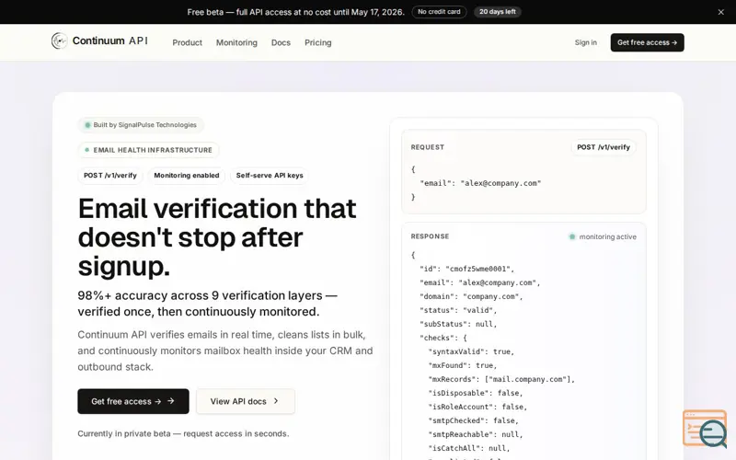Click the chevron on View API docs
736x460 pixels.
click(276, 401)
